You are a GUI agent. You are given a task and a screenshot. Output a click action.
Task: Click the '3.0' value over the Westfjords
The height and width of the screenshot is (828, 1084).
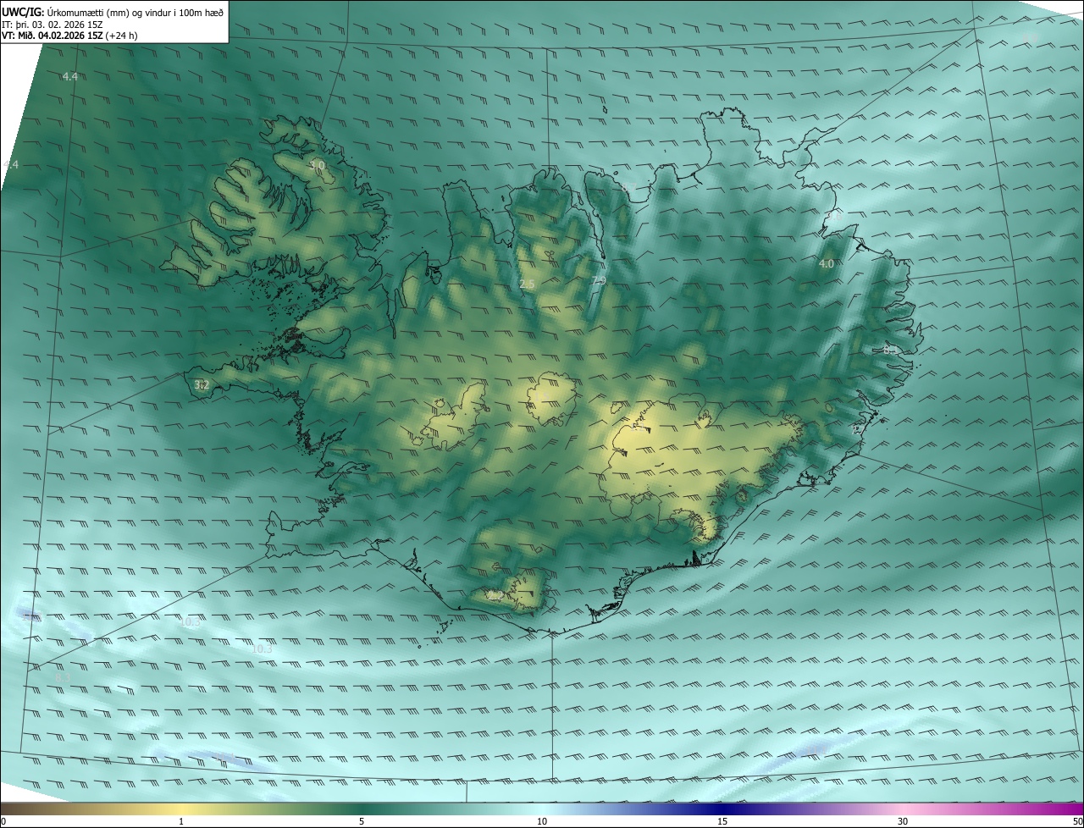(x=318, y=165)
